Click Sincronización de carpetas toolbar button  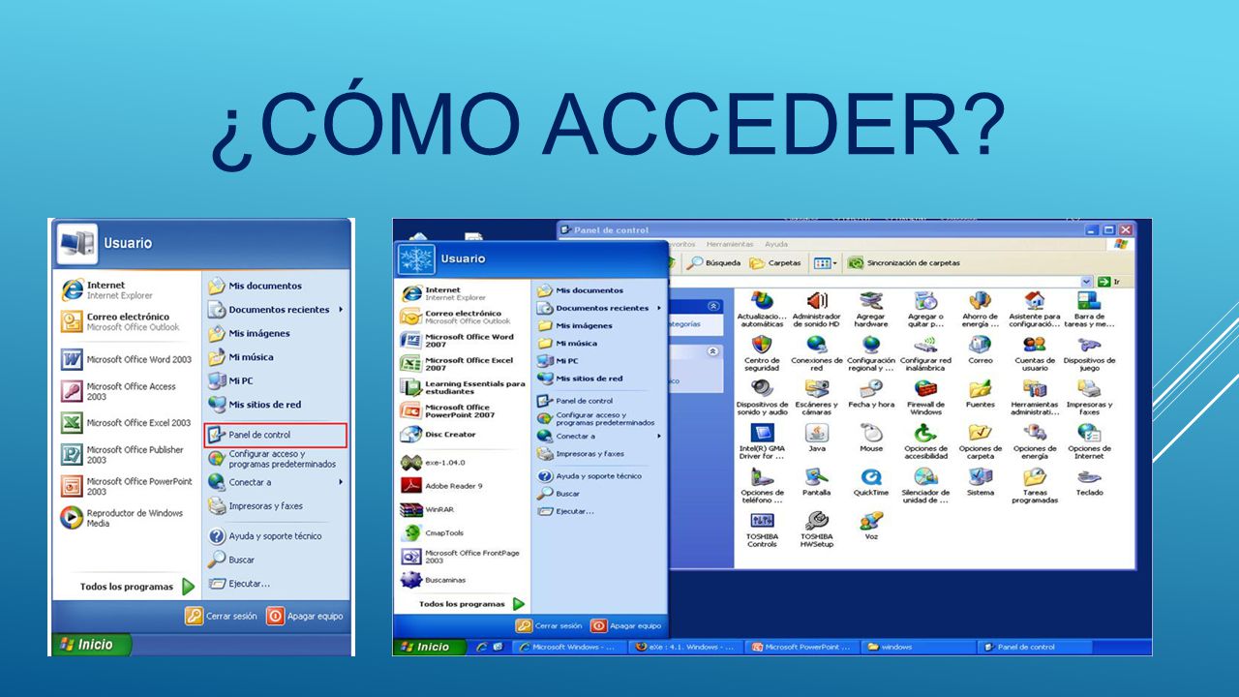click(x=905, y=262)
